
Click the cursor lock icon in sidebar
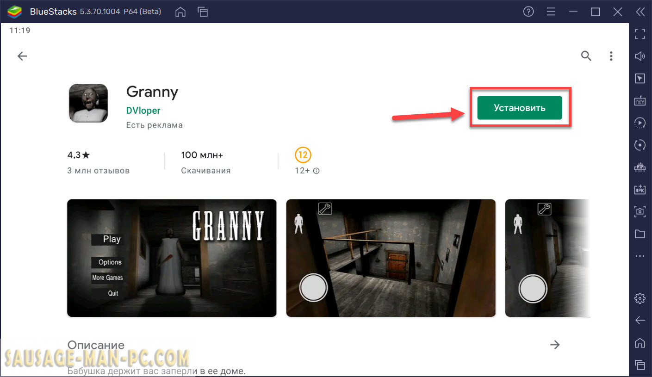pos(640,78)
